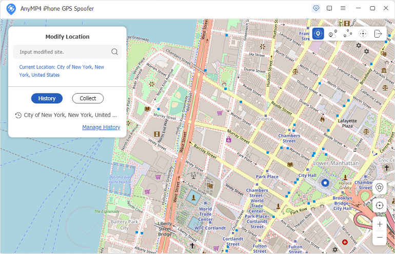Click the Modify Location panel title
Screen dimensions: 395x254
(x=67, y=37)
